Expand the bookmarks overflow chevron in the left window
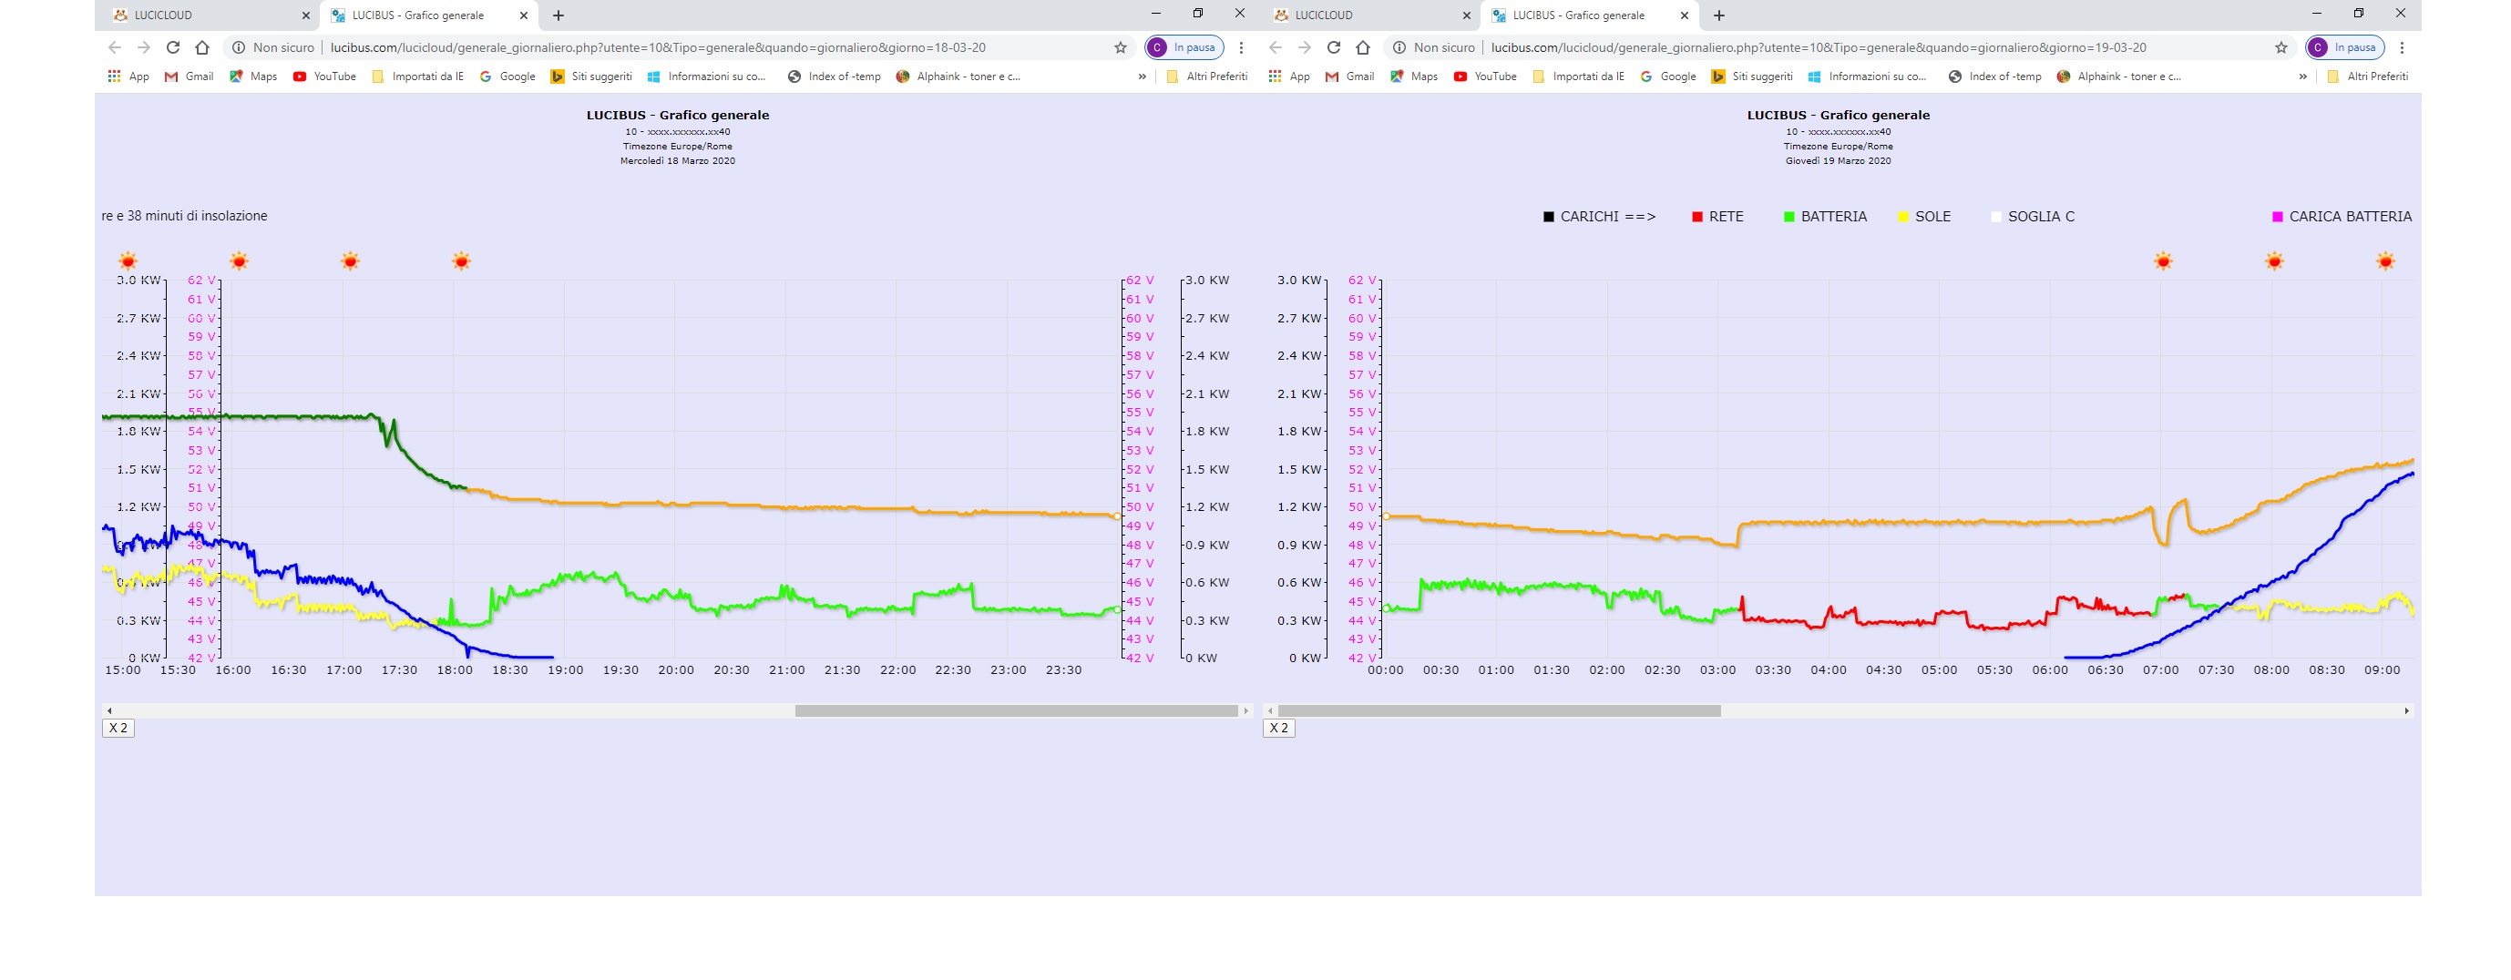2511x980 pixels. (1142, 77)
